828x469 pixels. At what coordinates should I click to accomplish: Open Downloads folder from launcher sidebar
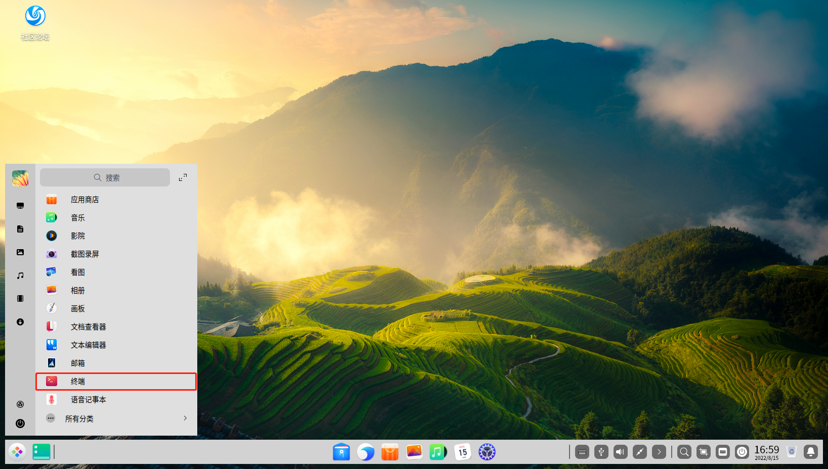[20, 322]
